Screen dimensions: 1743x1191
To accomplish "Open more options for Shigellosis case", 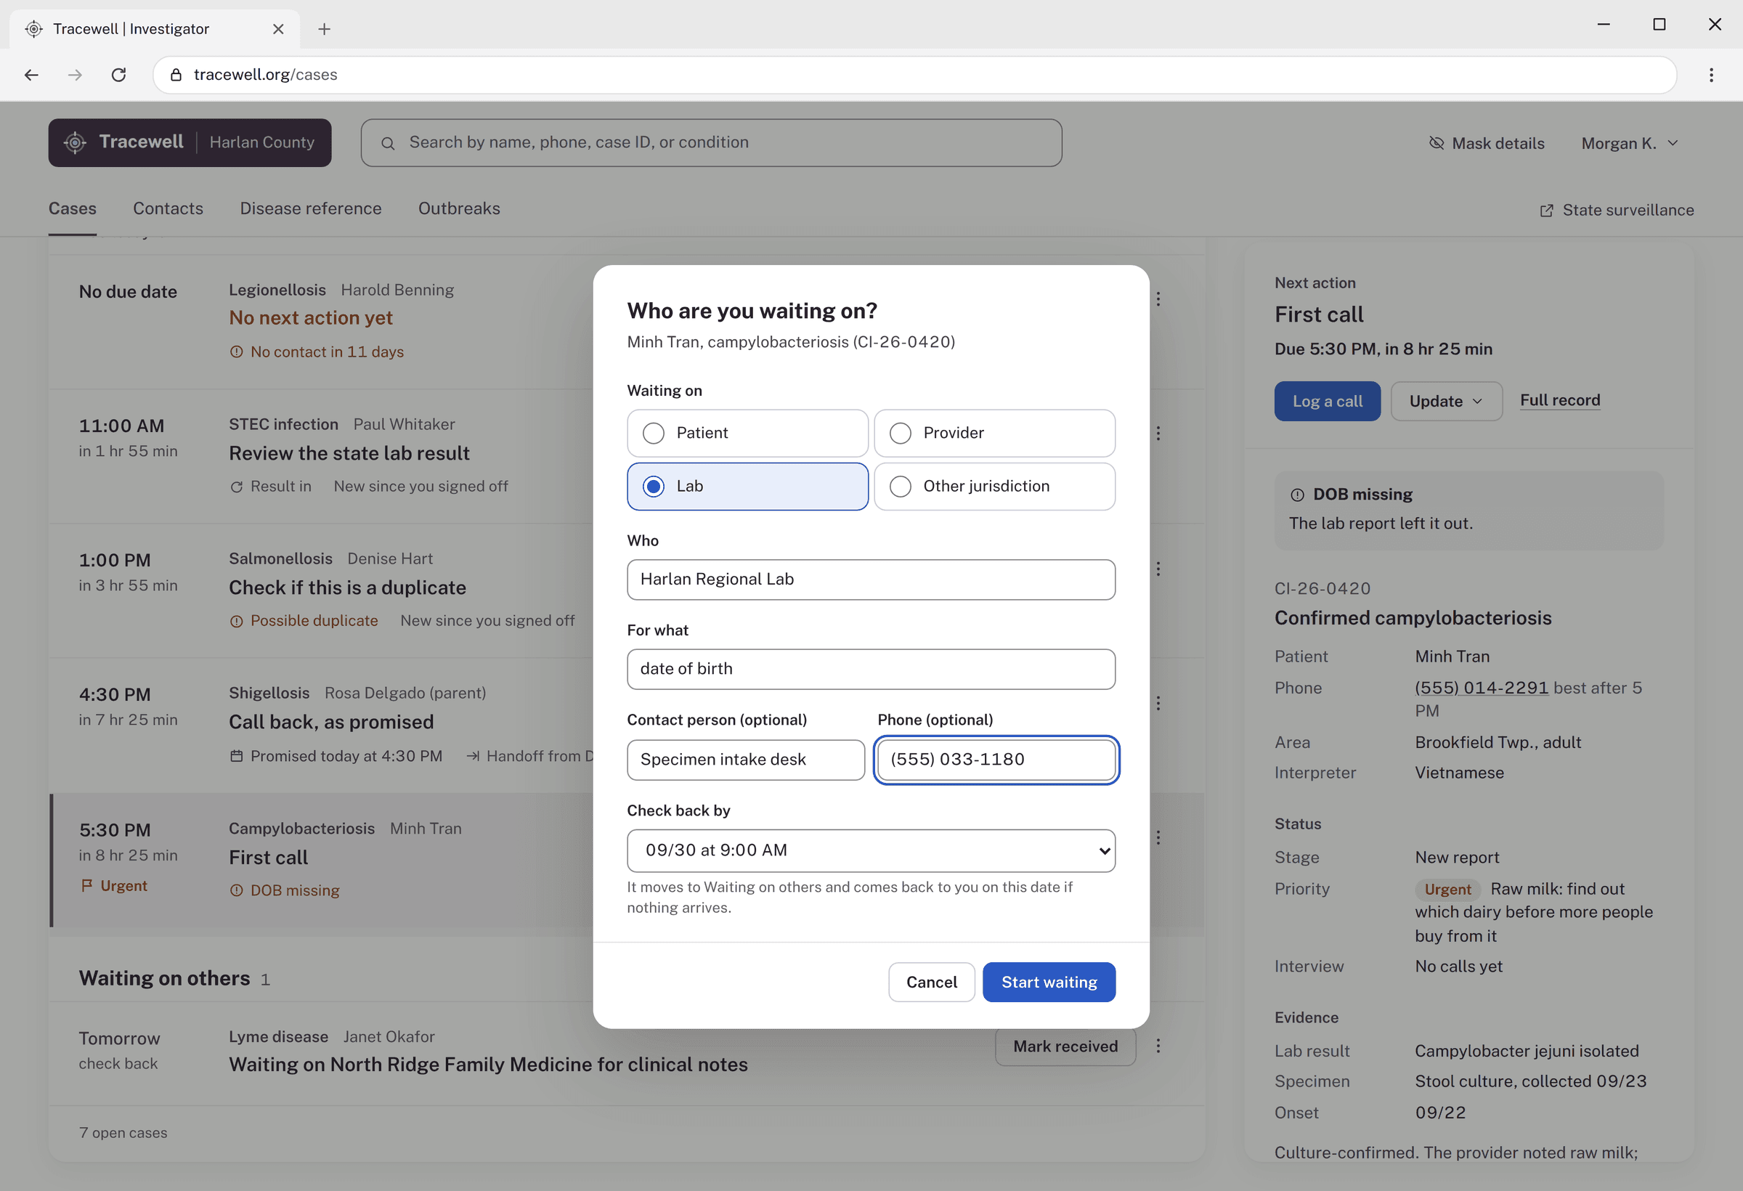I will [x=1158, y=703].
